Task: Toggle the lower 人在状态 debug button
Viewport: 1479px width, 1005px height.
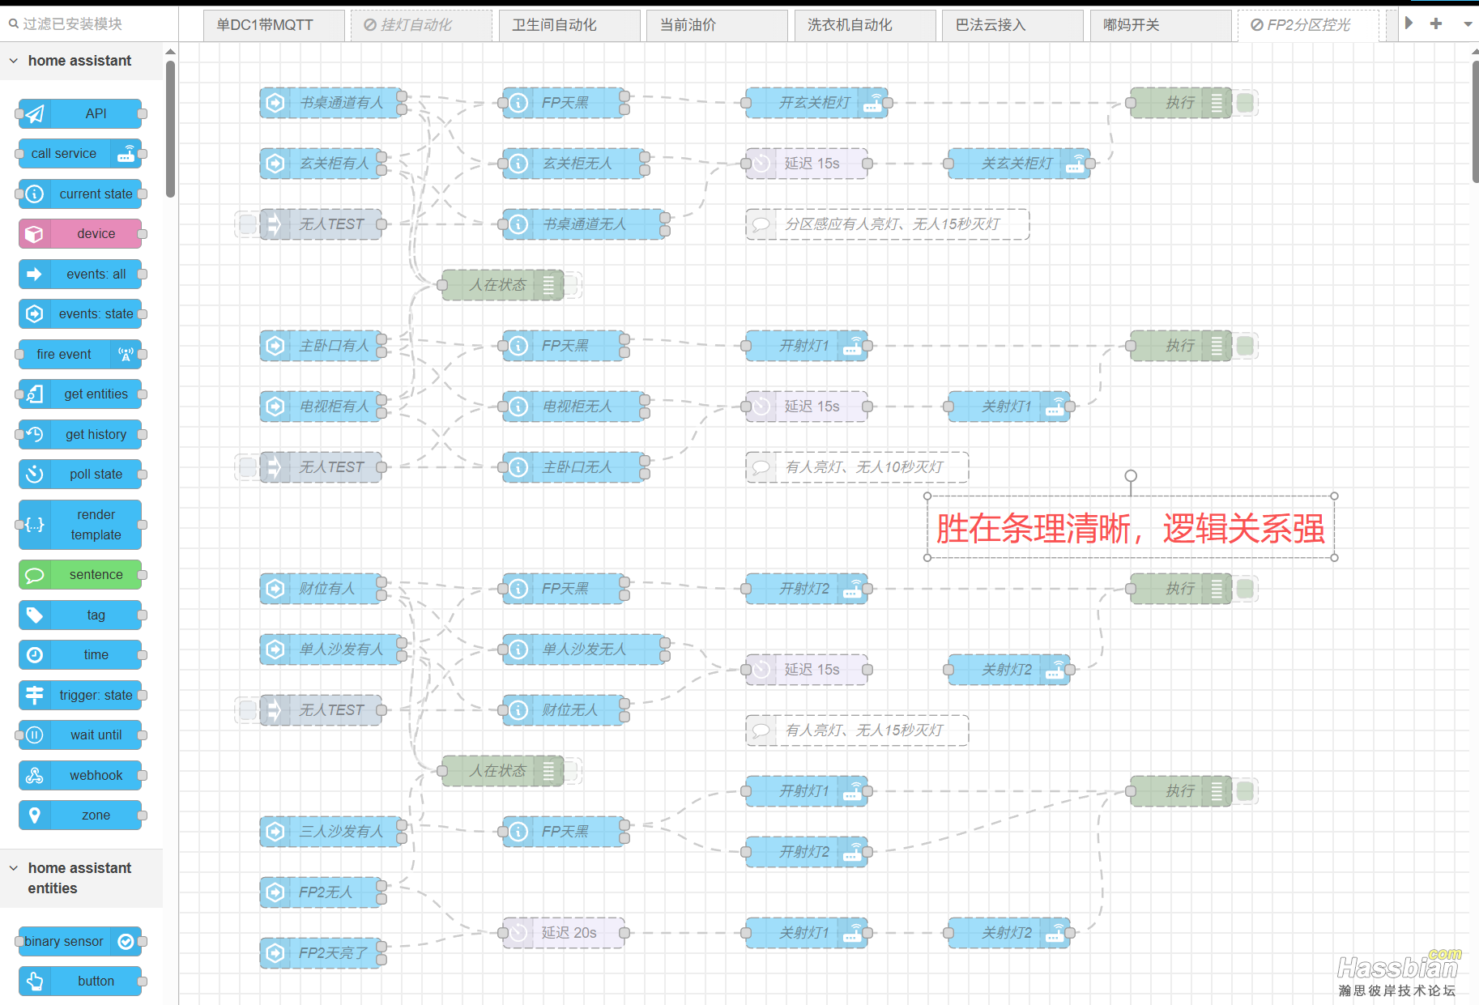Action: click(572, 771)
